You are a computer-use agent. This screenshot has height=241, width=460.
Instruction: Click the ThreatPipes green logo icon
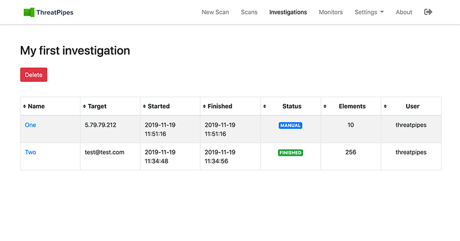tap(29, 12)
